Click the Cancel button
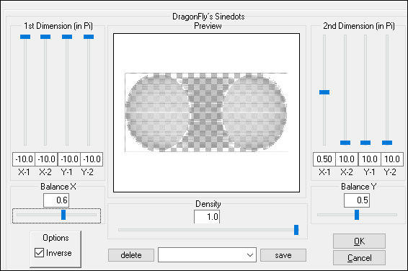 click(x=359, y=258)
